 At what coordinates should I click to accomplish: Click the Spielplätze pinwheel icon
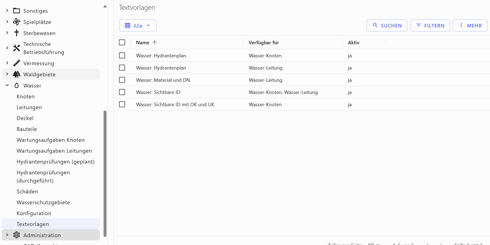point(17,22)
